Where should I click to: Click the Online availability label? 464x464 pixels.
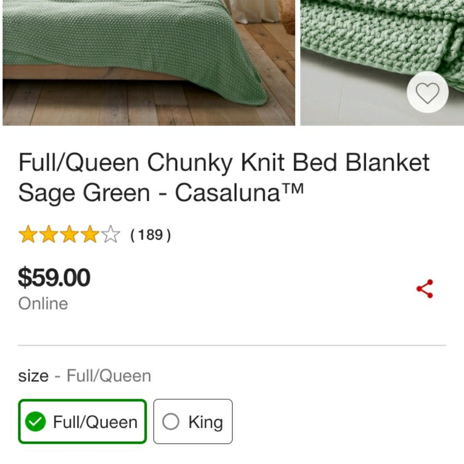click(x=43, y=303)
